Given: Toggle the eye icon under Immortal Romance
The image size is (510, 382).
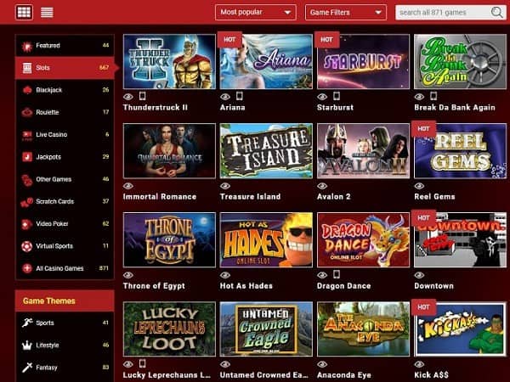Looking at the screenshot, I should 128,186.
